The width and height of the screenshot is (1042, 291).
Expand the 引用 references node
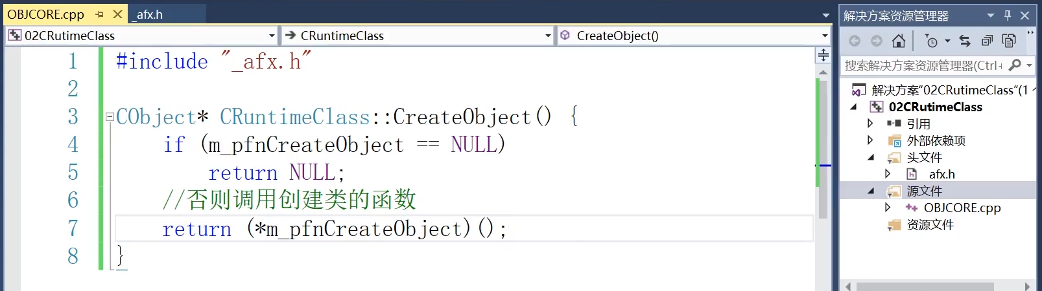coord(870,124)
